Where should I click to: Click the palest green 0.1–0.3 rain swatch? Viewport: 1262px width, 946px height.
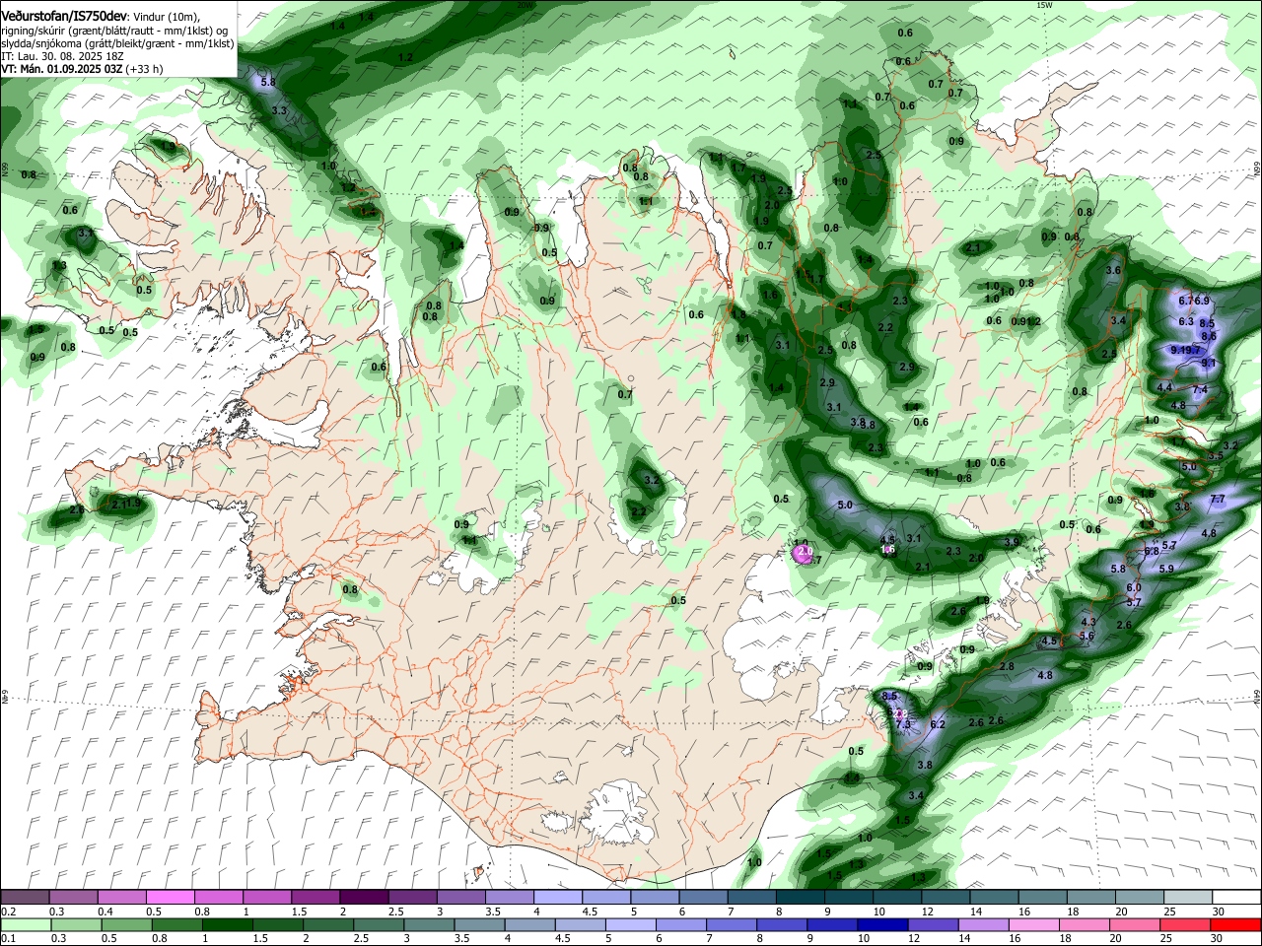(x=27, y=924)
